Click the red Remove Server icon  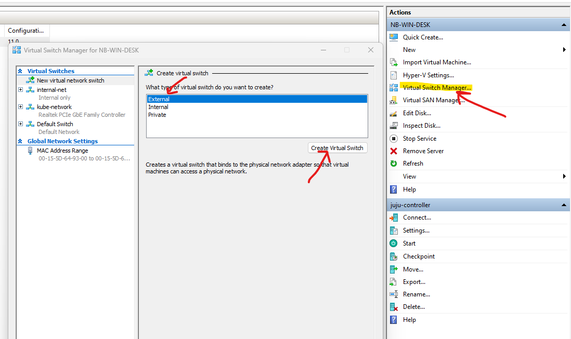tap(394, 151)
